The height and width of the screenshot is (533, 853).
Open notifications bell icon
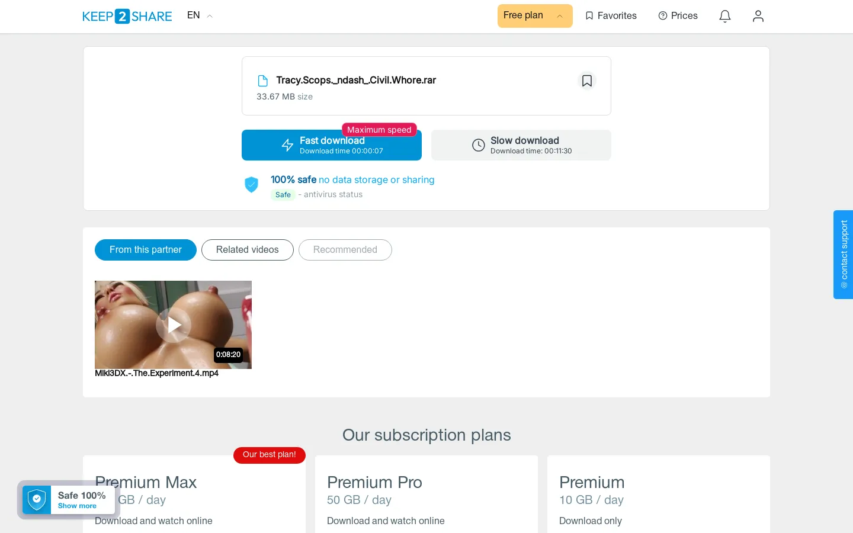(725, 16)
